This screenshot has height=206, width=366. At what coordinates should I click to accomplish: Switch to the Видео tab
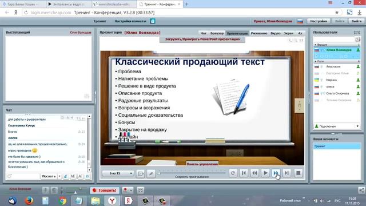point(276,33)
